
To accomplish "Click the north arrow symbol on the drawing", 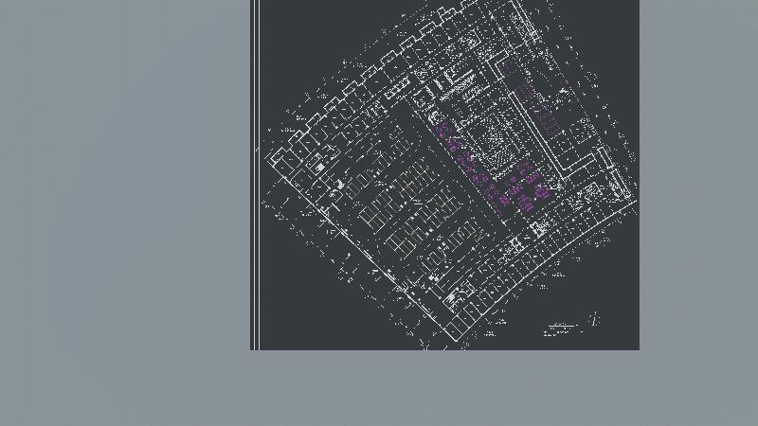I will [594, 319].
